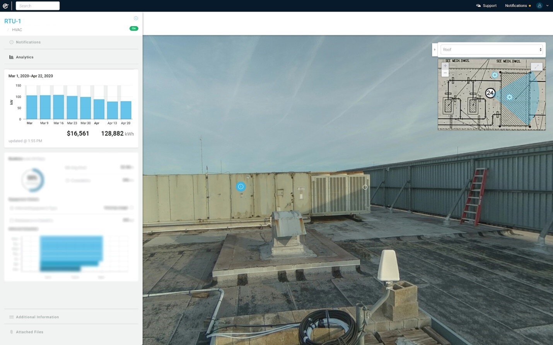Click the white circle hotspot on the condenser
The width and height of the screenshot is (553, 345).
point(365,187)
